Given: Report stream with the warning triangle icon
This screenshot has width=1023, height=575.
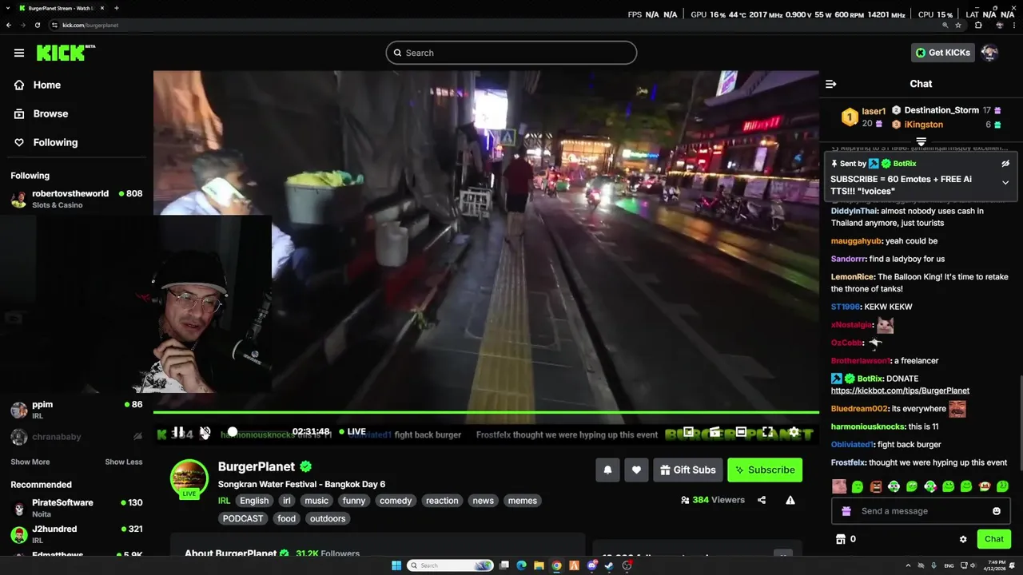Looking at the screenshot, I should 790,500.
